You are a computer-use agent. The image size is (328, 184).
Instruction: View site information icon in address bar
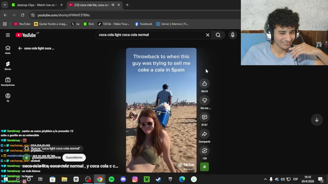pyautogui.click(x=33, y=15)
